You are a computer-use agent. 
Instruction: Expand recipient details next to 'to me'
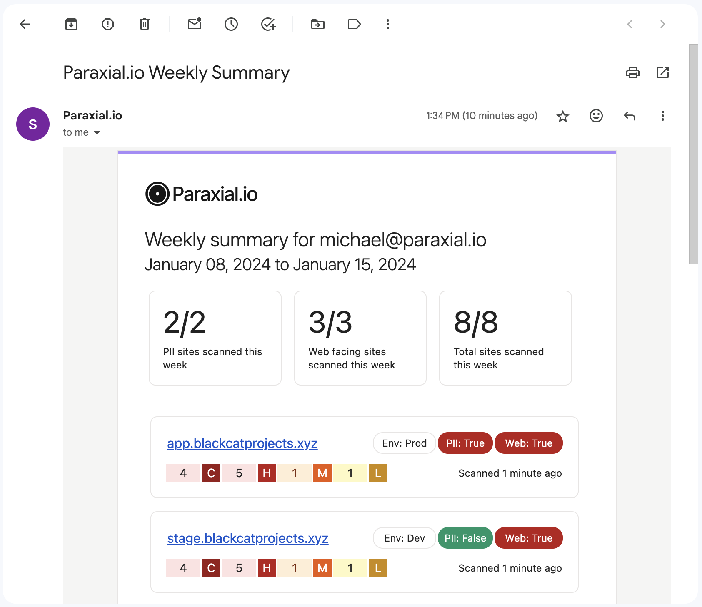97,132
